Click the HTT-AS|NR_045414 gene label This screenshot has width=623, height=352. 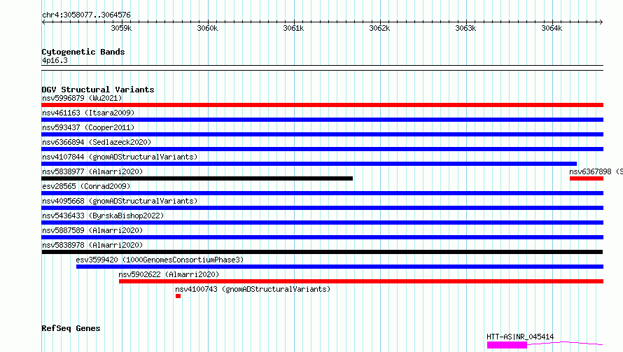[x=520, y=337]
